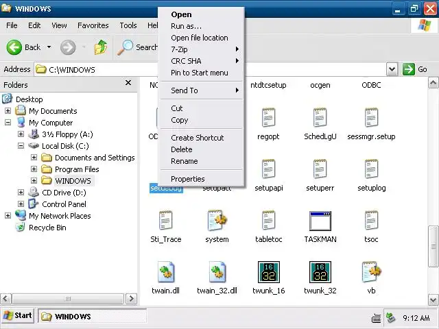Viewport: 439px width, 329px height.
Task: Click the Folders pane scroll right arrow
Action: pos(131,299)
